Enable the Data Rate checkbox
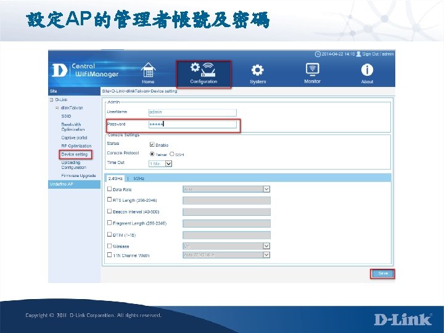Image resolution: width=444 pixels, height=333 pixels. click(x=109, y=189)
